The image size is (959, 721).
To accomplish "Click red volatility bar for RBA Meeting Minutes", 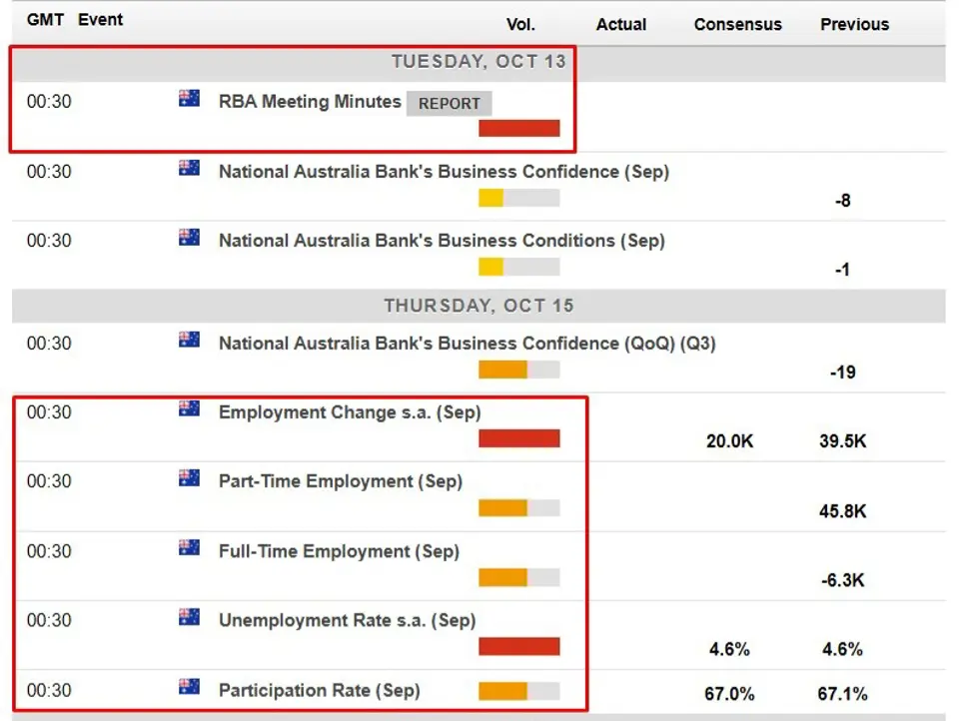I will pyautogui.click(x=519, y=128).
